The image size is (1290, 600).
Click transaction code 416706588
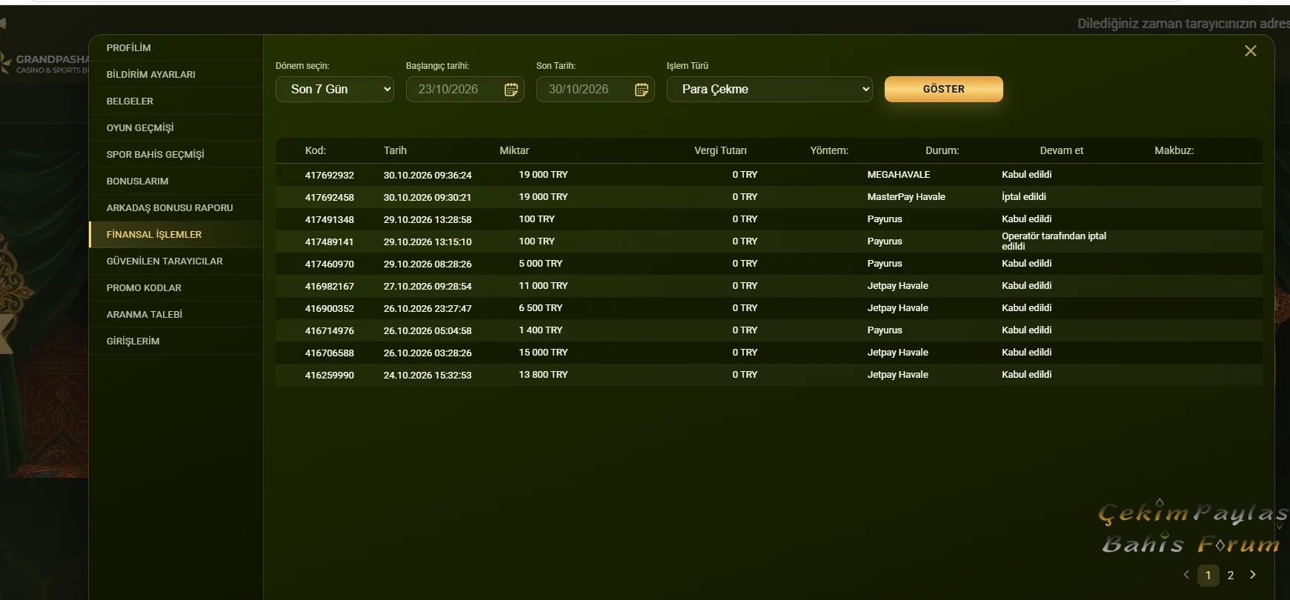pyautogui.click(x=330, y=353)
